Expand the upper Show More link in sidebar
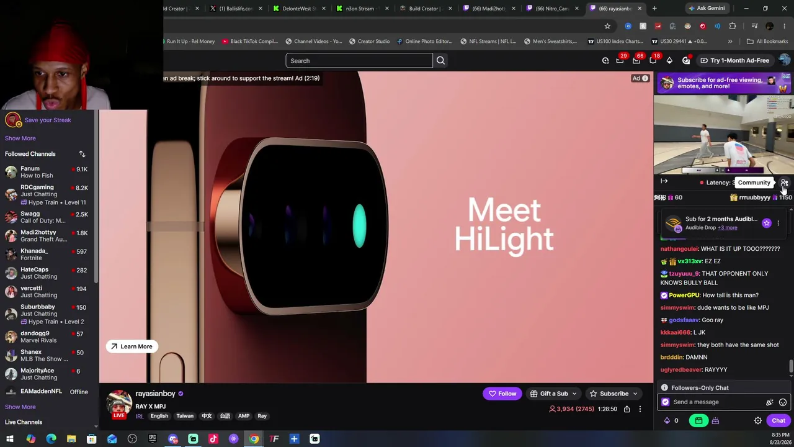This screenshot has width=794, height=447. coord(20,138)
